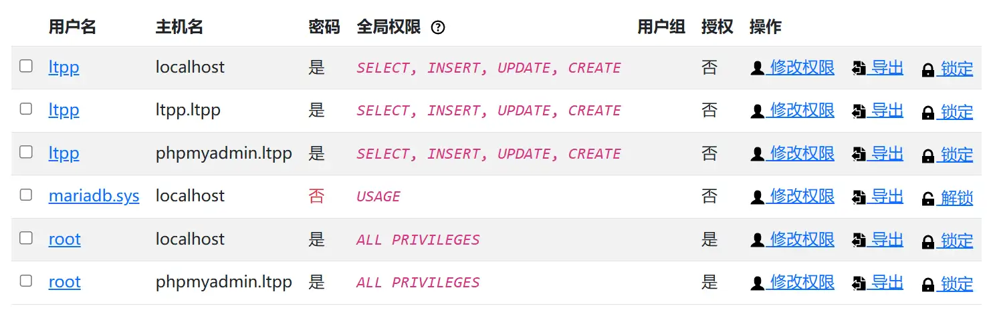Click the edit privileges icon for root phpmyadmin.ltpp
This screenshot has height=312, width=991.
point(757,284)
